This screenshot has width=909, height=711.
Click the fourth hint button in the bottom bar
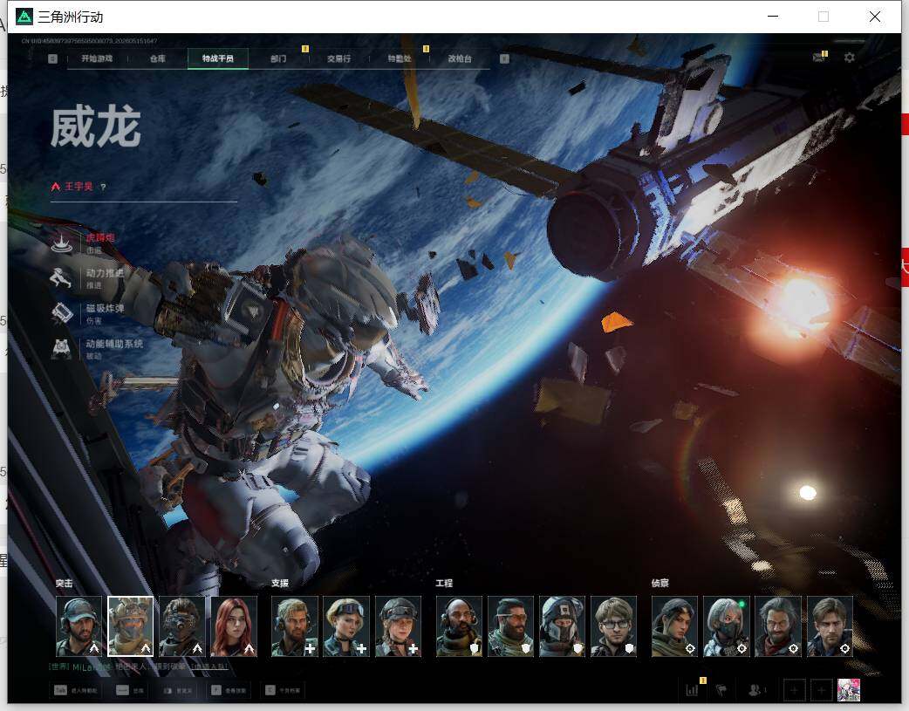(x=228, y=690)
